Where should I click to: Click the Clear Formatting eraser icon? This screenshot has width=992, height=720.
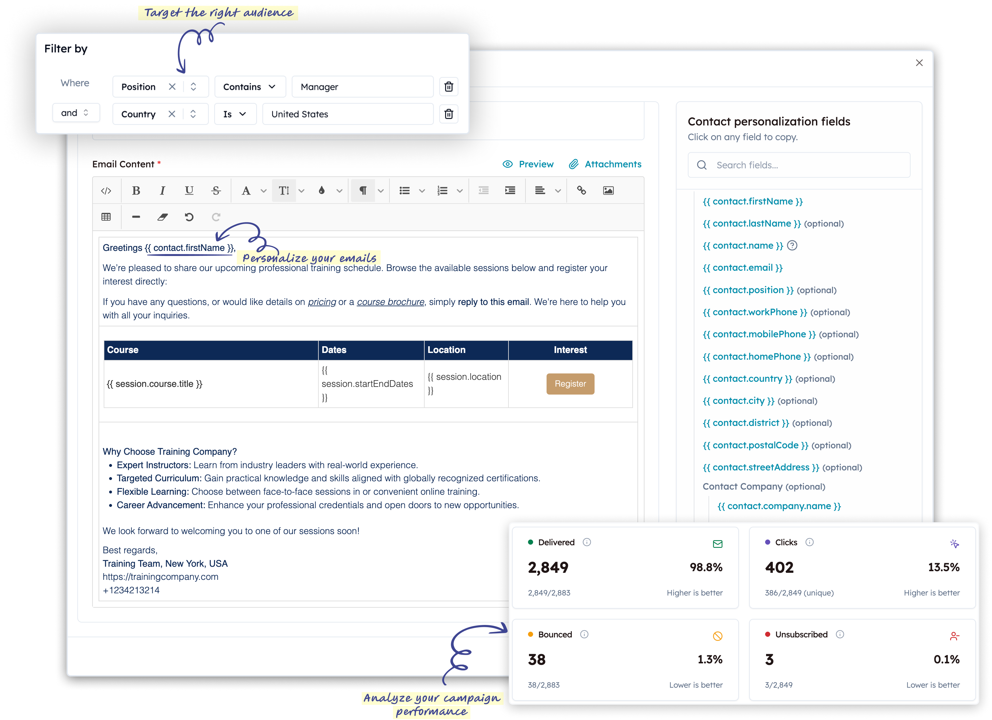tap(162, 217)
